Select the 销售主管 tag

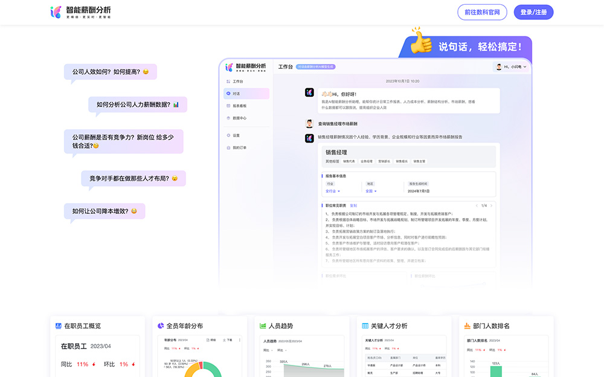[420, 161]
